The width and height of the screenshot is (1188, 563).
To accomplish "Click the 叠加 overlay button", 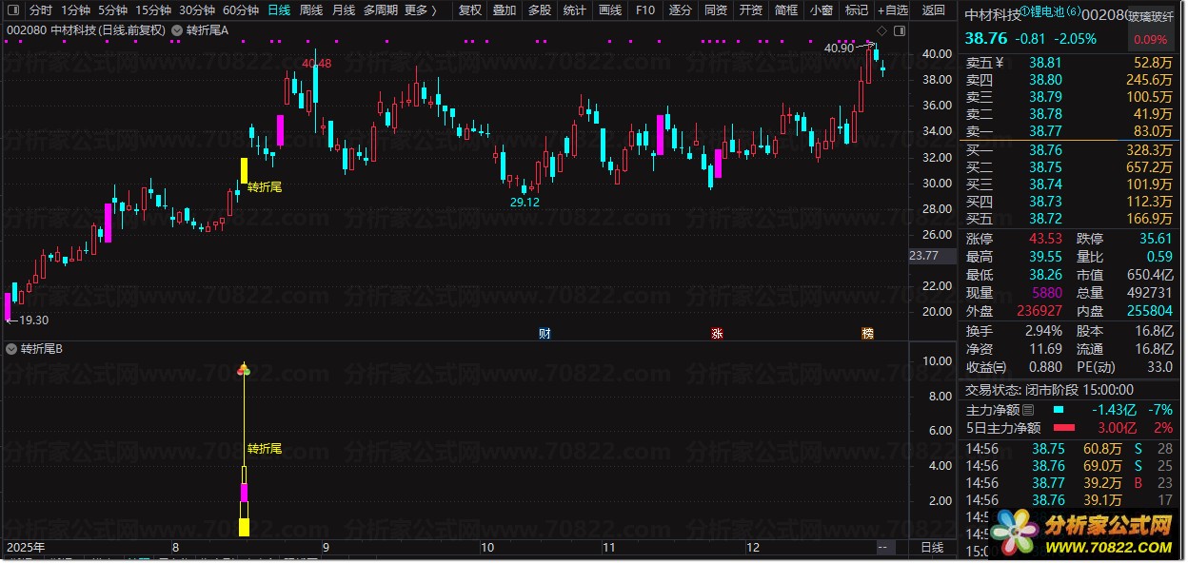I will point(505,10).
